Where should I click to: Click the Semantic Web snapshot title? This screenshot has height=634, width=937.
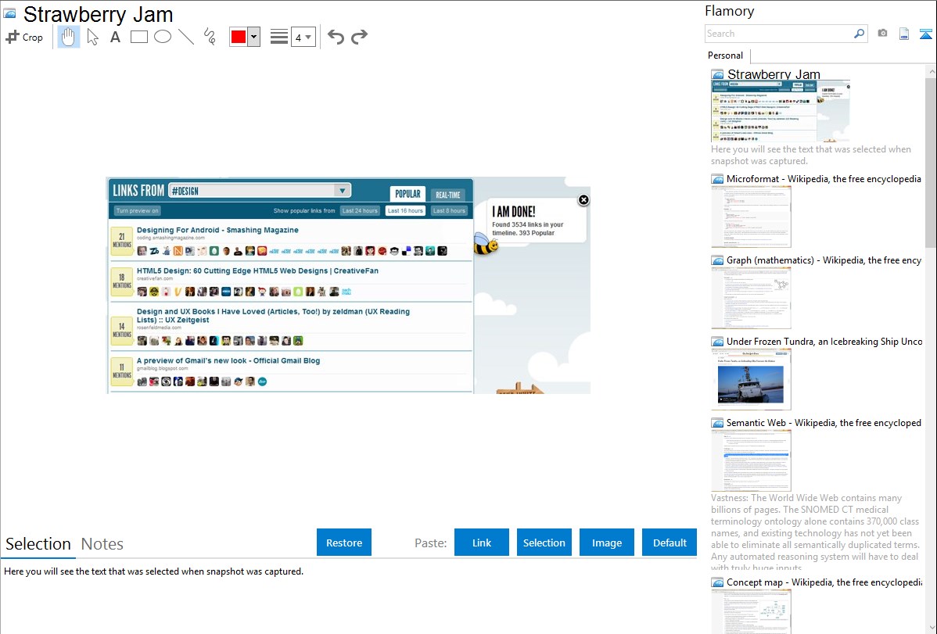coord(824,423)
